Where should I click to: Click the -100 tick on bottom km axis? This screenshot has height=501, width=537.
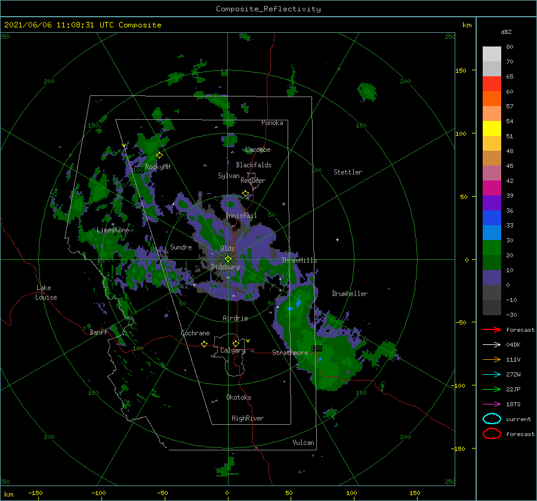pos(98,493)
